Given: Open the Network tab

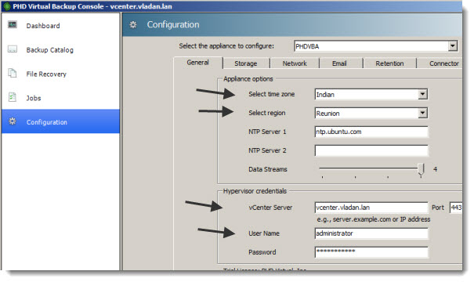Looking at the screenshot, I should (295, 63).
